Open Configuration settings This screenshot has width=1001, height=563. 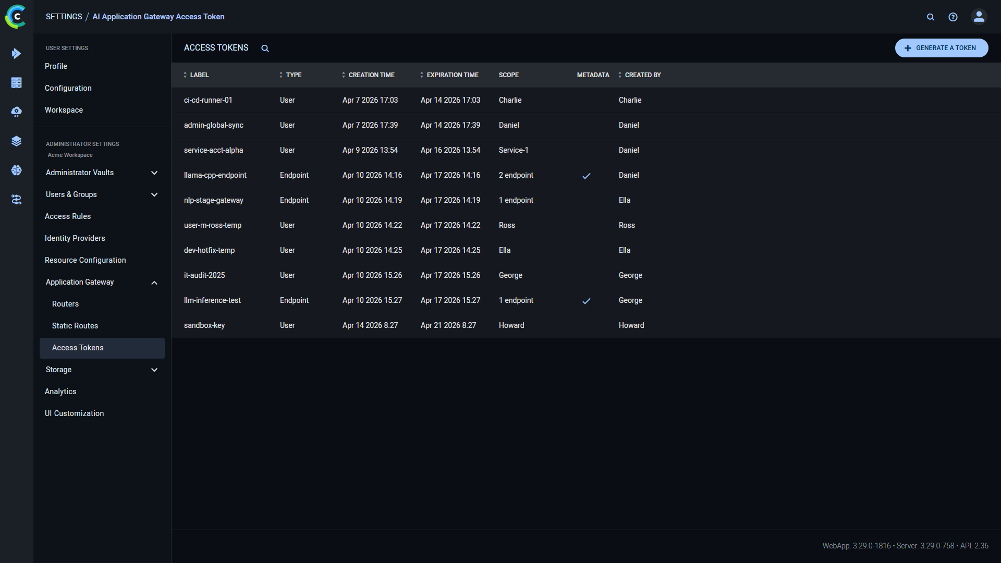68,88
